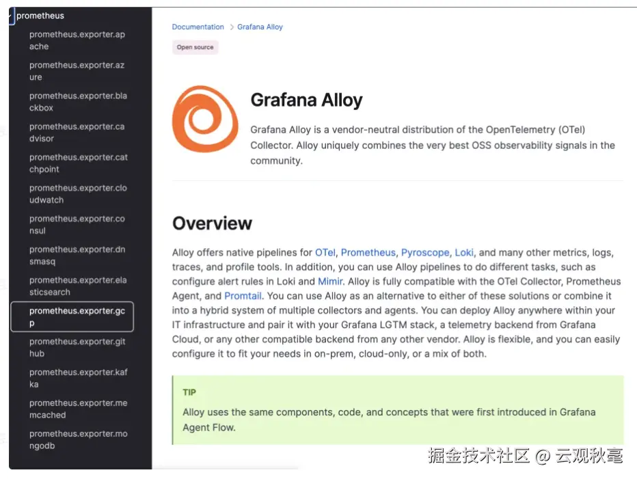Click the Grafana Alloy page title
Image resolution: width=637 pixels, height=479 pixels.
click(306, 100)
